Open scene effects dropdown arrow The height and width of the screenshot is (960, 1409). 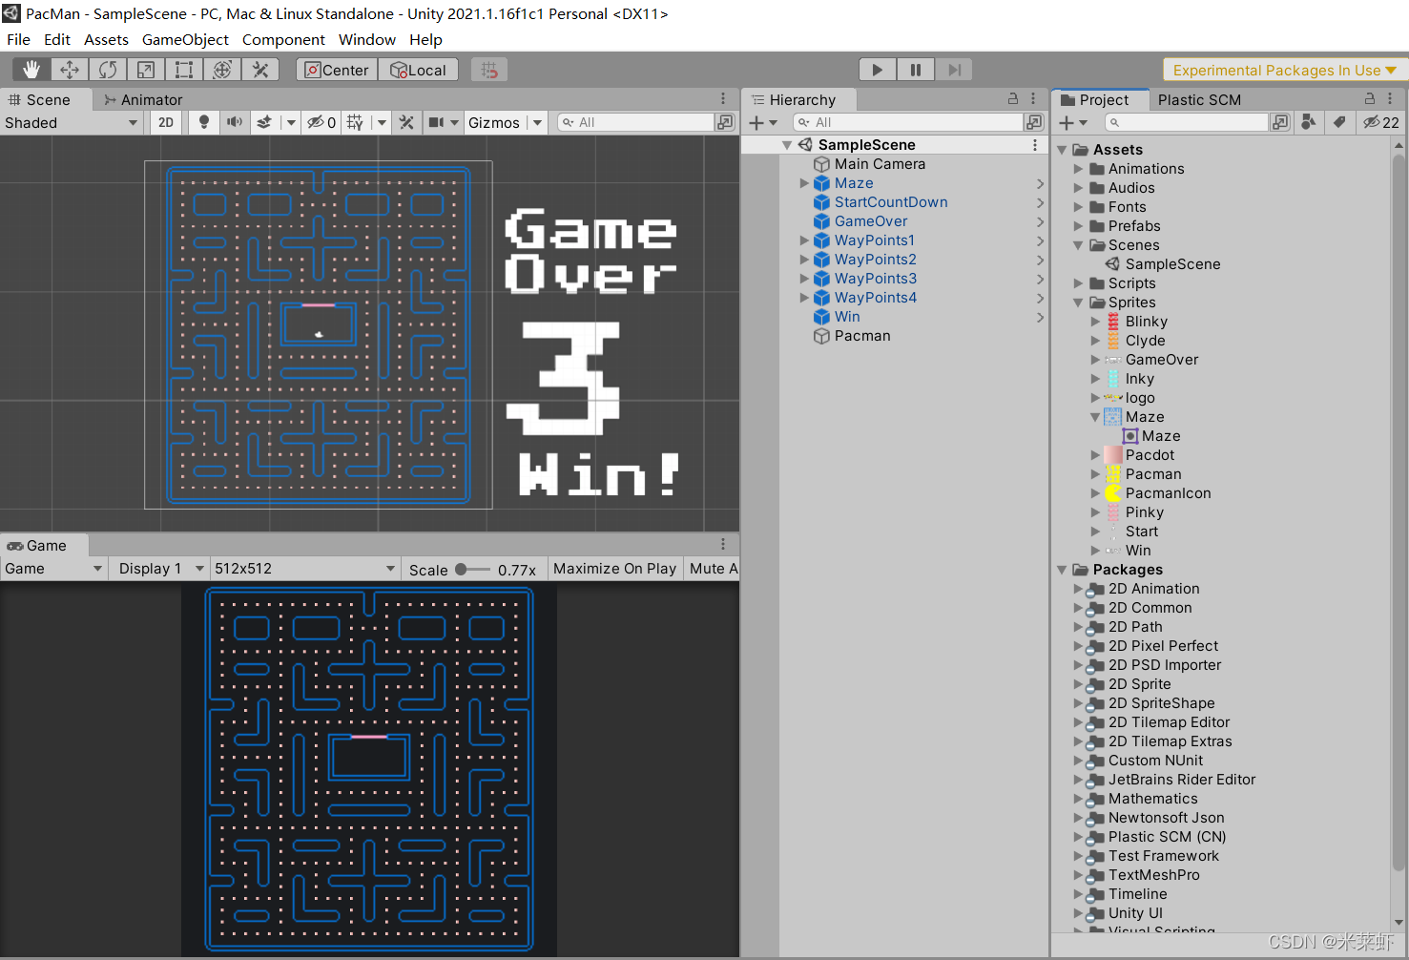point(291,122)
